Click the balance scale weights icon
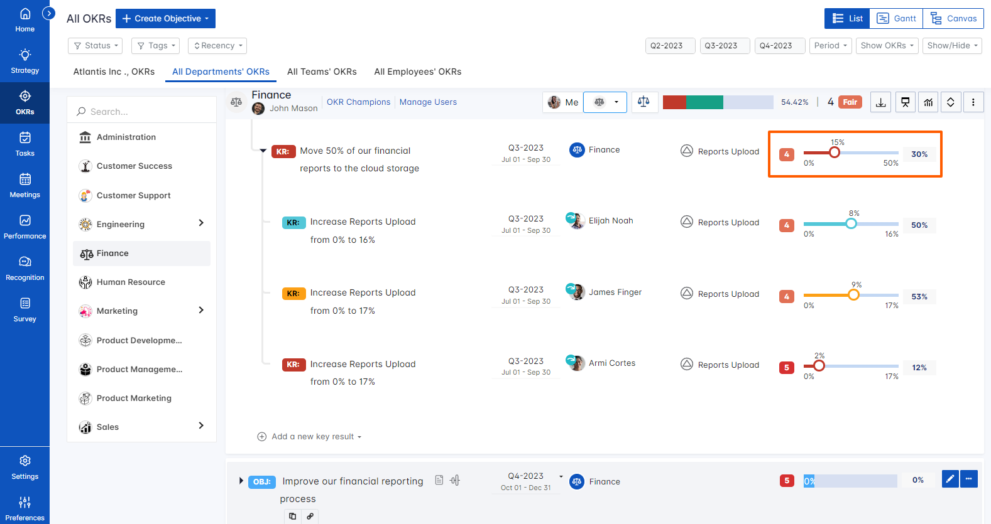 [x=643, y=102]
